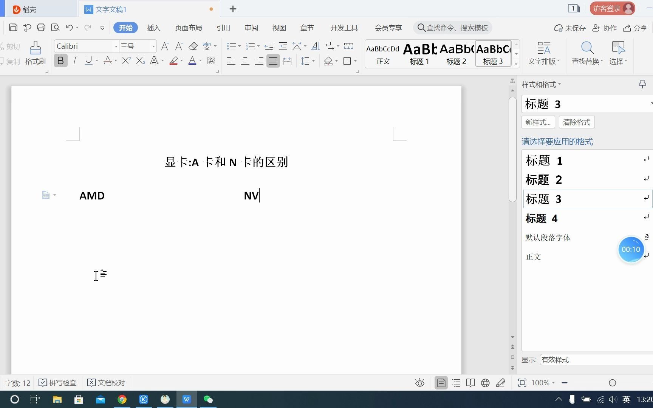
Task: Click distributed alignment icon
Action: point(287,61)
